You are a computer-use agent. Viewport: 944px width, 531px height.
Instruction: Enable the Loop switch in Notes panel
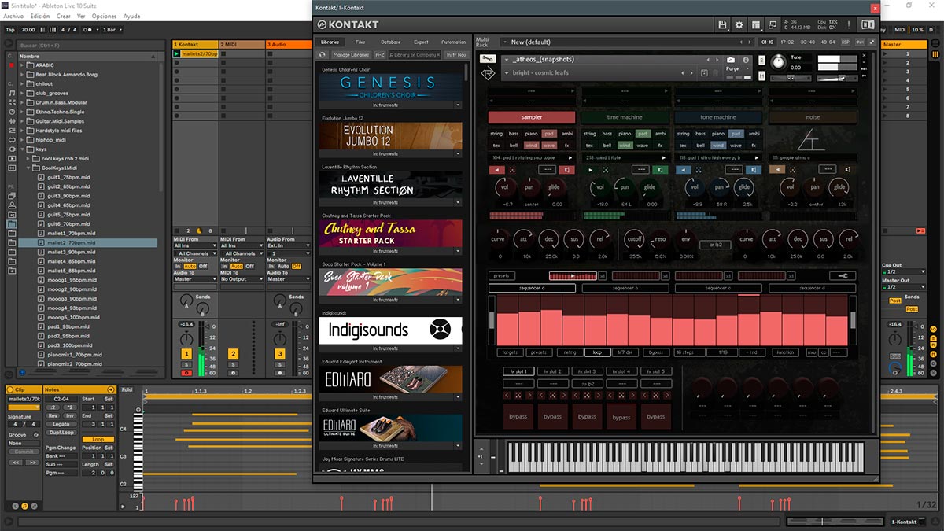click(x=98, y=439)
